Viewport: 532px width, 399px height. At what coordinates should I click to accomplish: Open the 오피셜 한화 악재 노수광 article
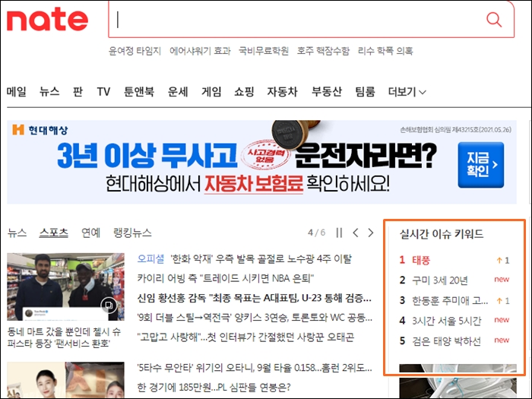[244, 259]
